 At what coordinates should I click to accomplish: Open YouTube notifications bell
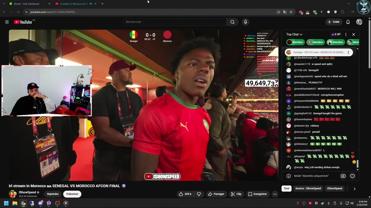tap(348, 22)
